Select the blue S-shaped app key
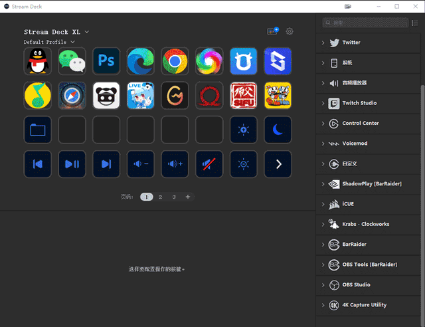 coord(278,61)
